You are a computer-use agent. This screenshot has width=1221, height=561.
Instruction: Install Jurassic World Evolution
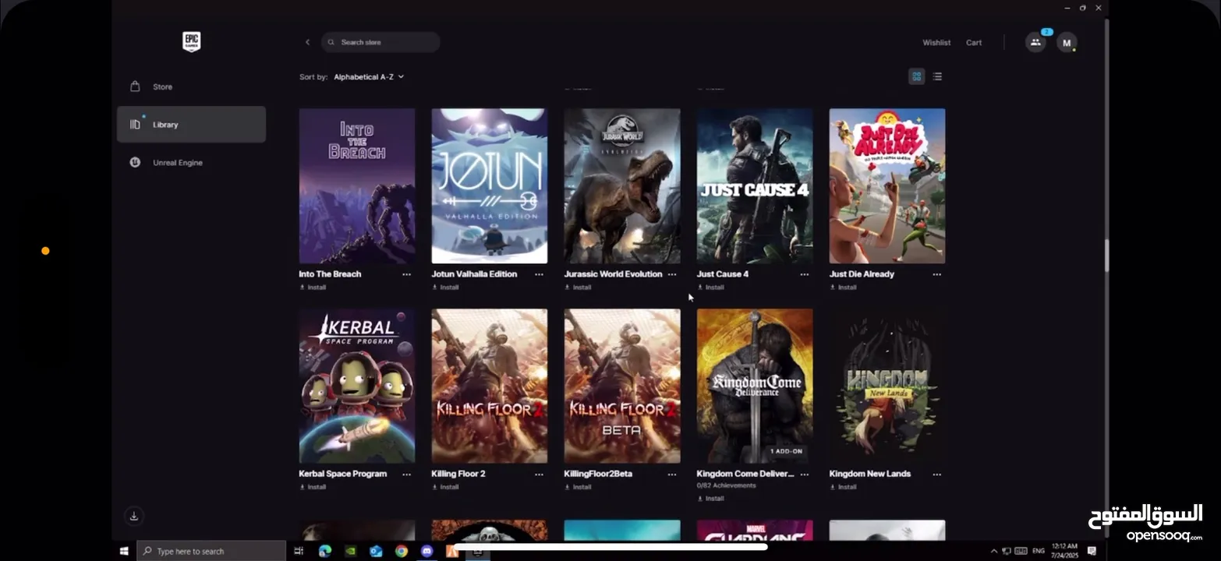pyautogui.click(x=578, y=288)
